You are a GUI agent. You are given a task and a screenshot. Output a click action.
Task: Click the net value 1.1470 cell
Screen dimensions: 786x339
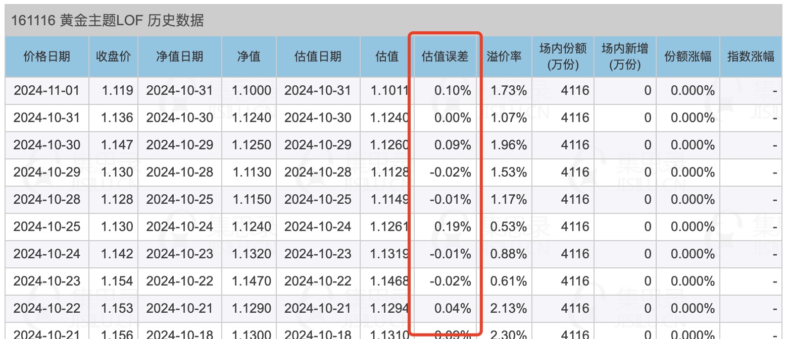(x=252, y=281)
